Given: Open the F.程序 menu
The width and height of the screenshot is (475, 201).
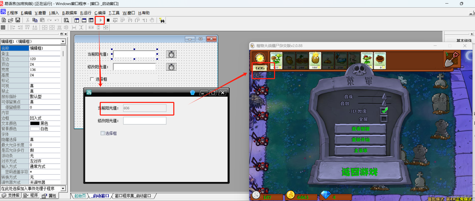Looking at the screenshot, I should point(12,13).
